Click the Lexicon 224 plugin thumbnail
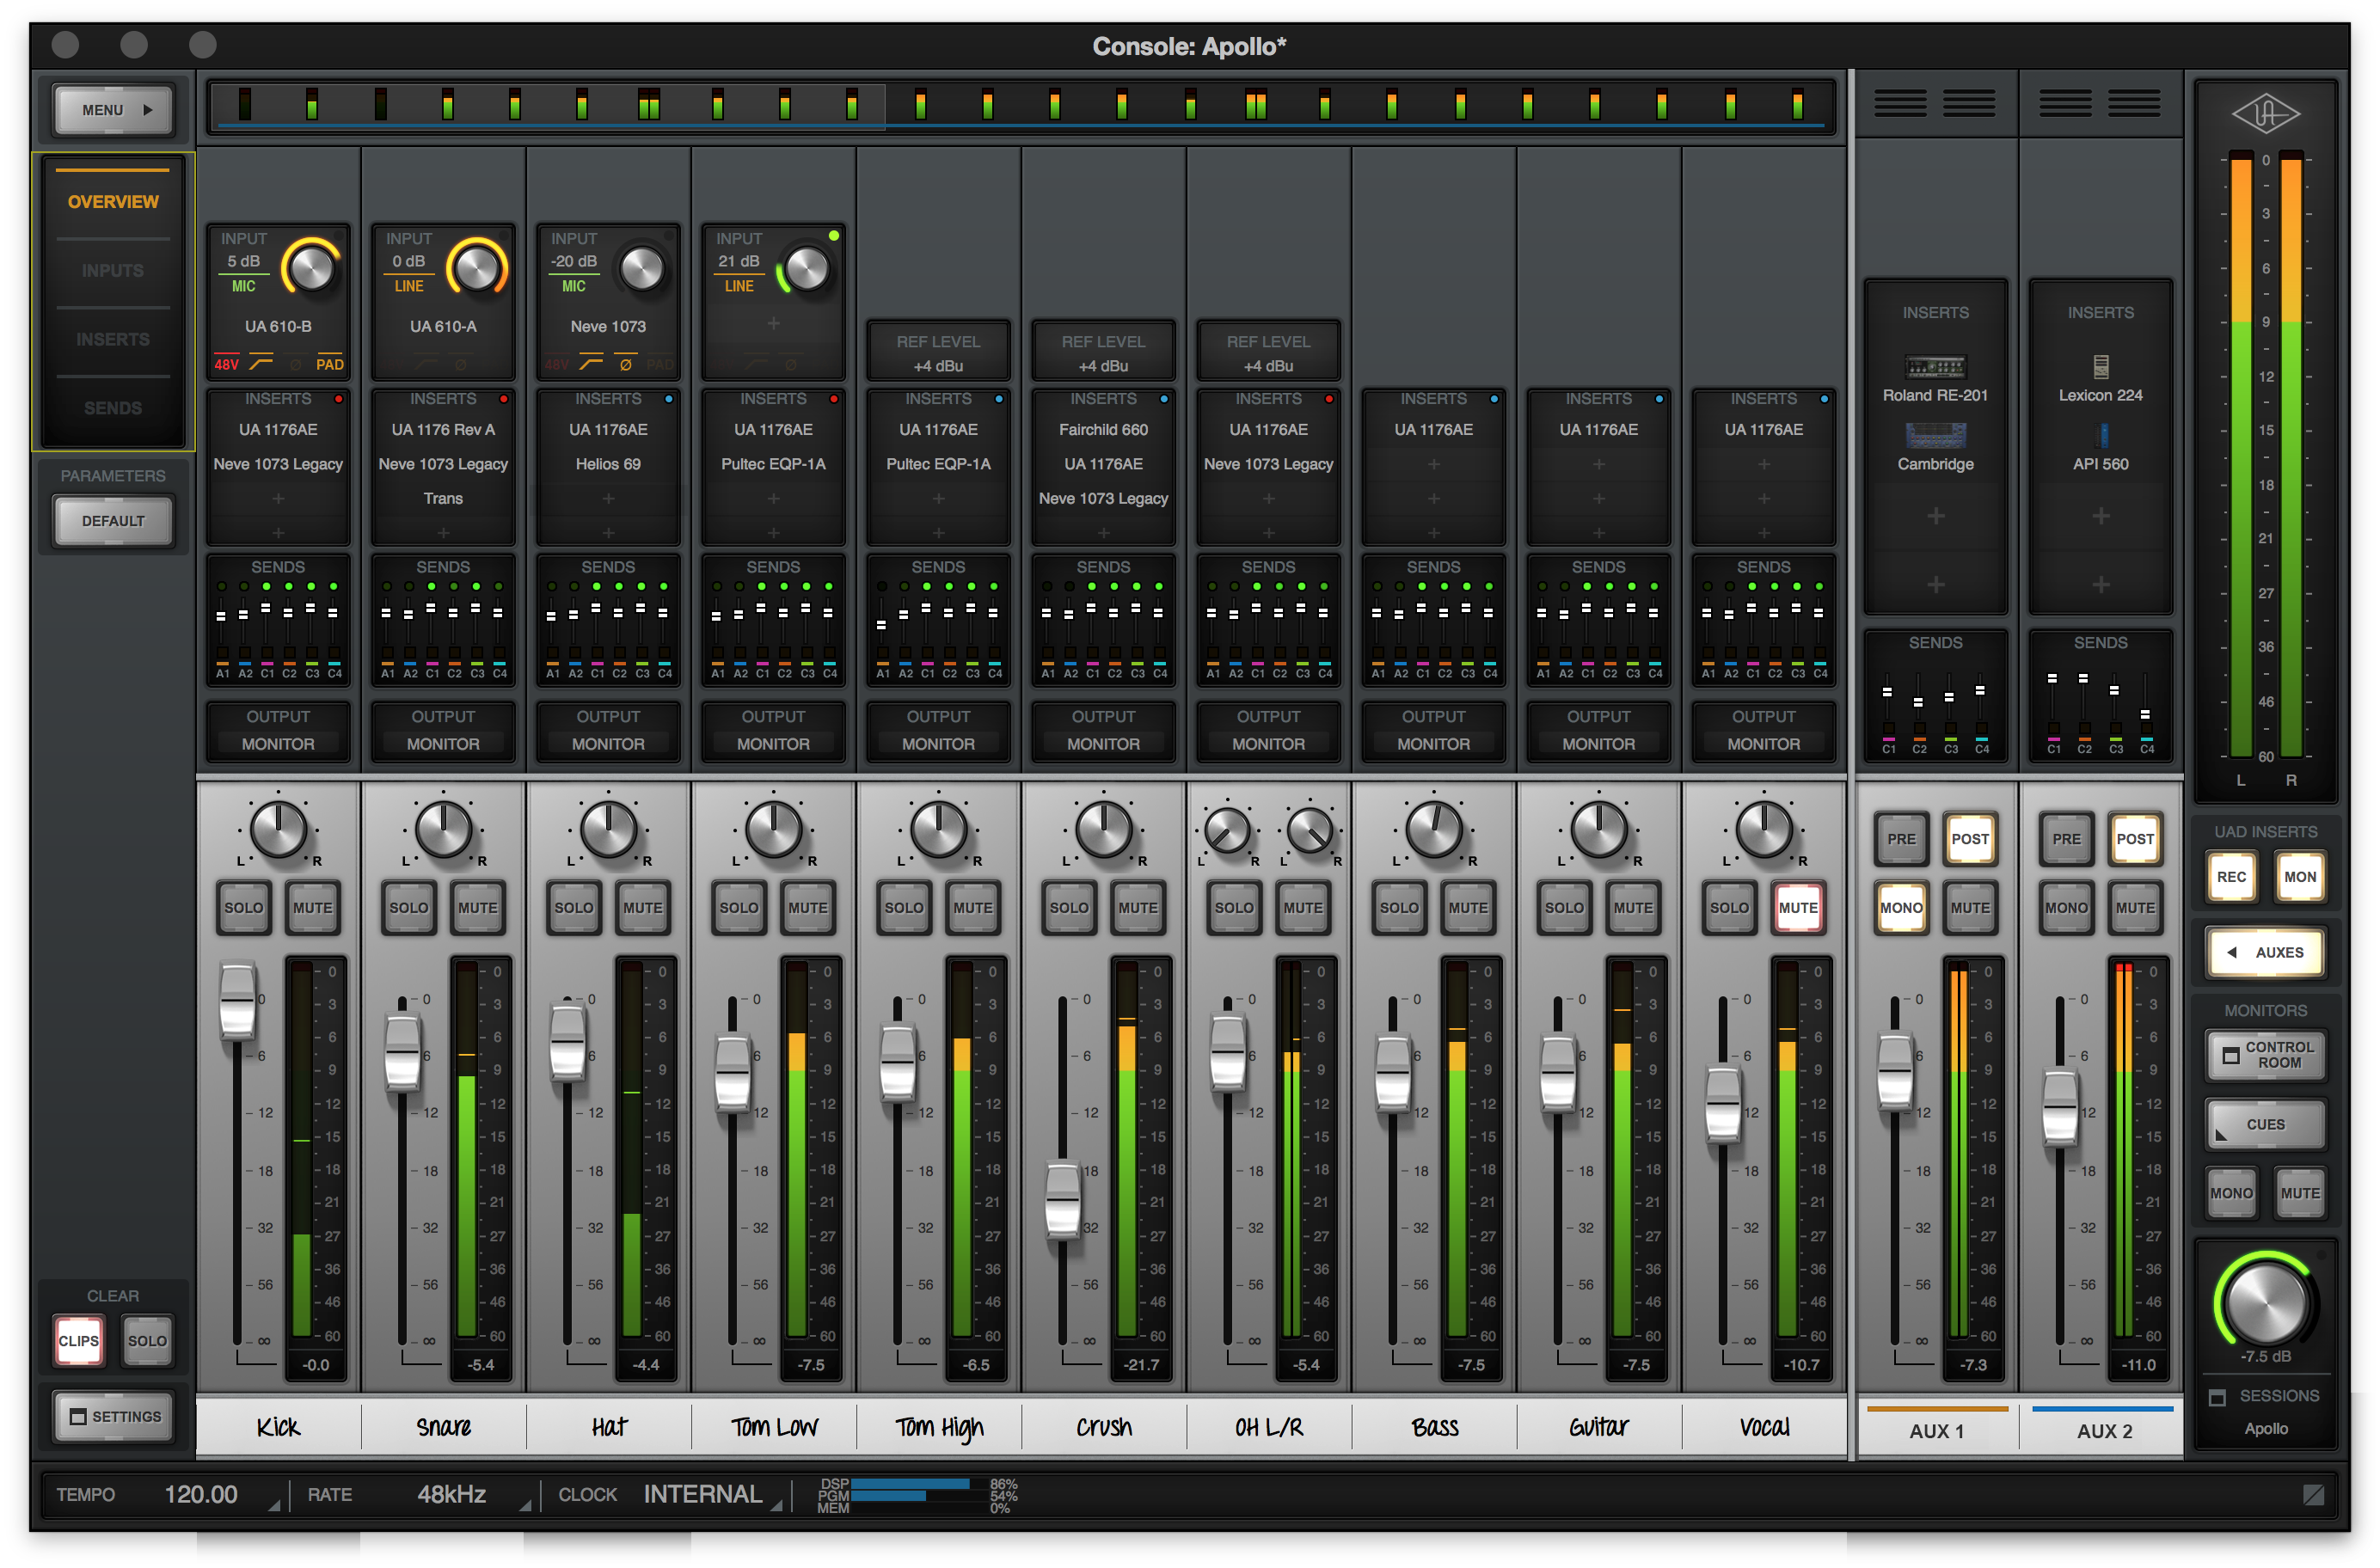 2100,366
